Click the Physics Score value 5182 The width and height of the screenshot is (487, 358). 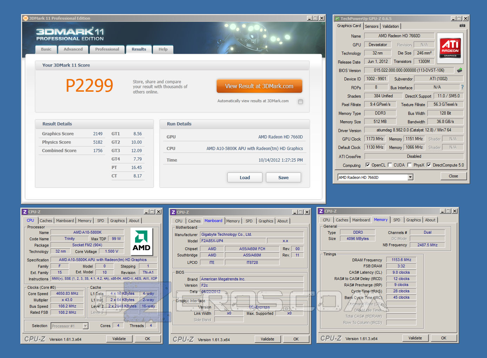click(x=98, y=142)
